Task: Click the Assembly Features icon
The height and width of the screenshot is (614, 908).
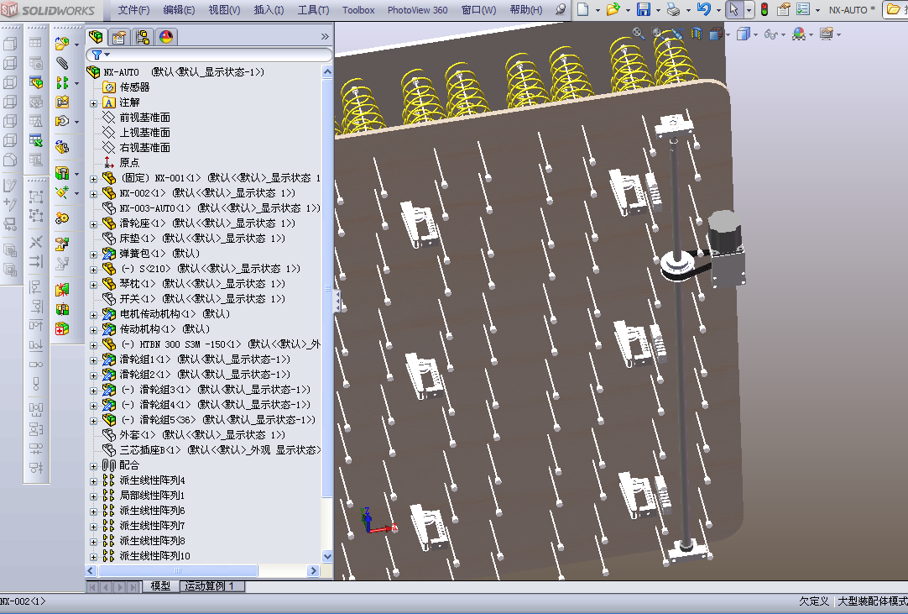Action: click(x=62, y=173)
